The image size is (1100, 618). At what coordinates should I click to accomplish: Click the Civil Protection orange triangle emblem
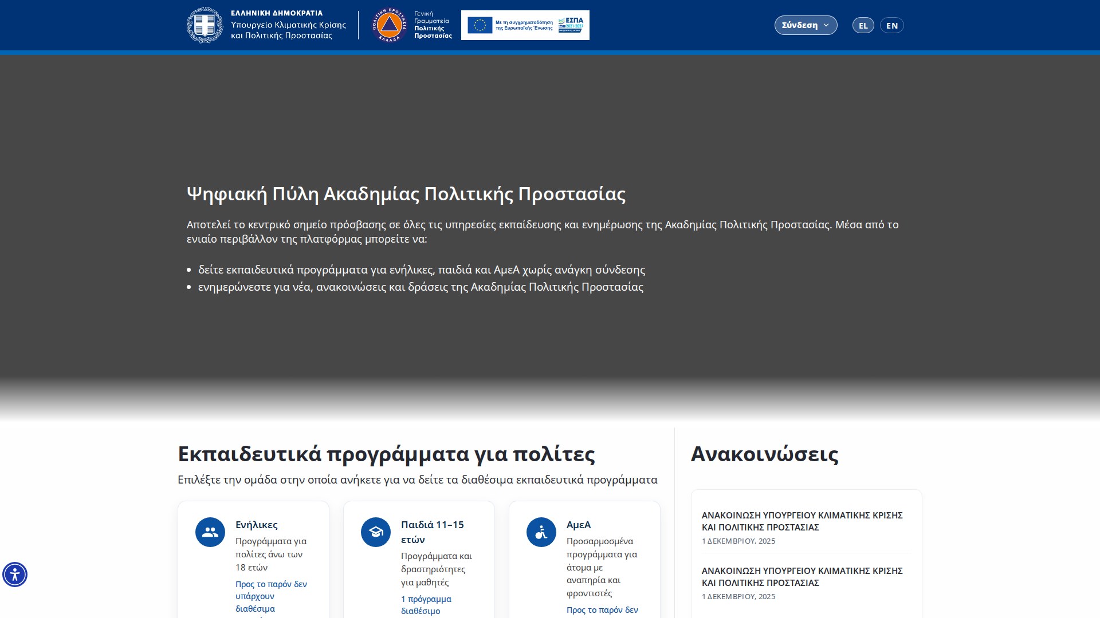click(x=389, y=25)
